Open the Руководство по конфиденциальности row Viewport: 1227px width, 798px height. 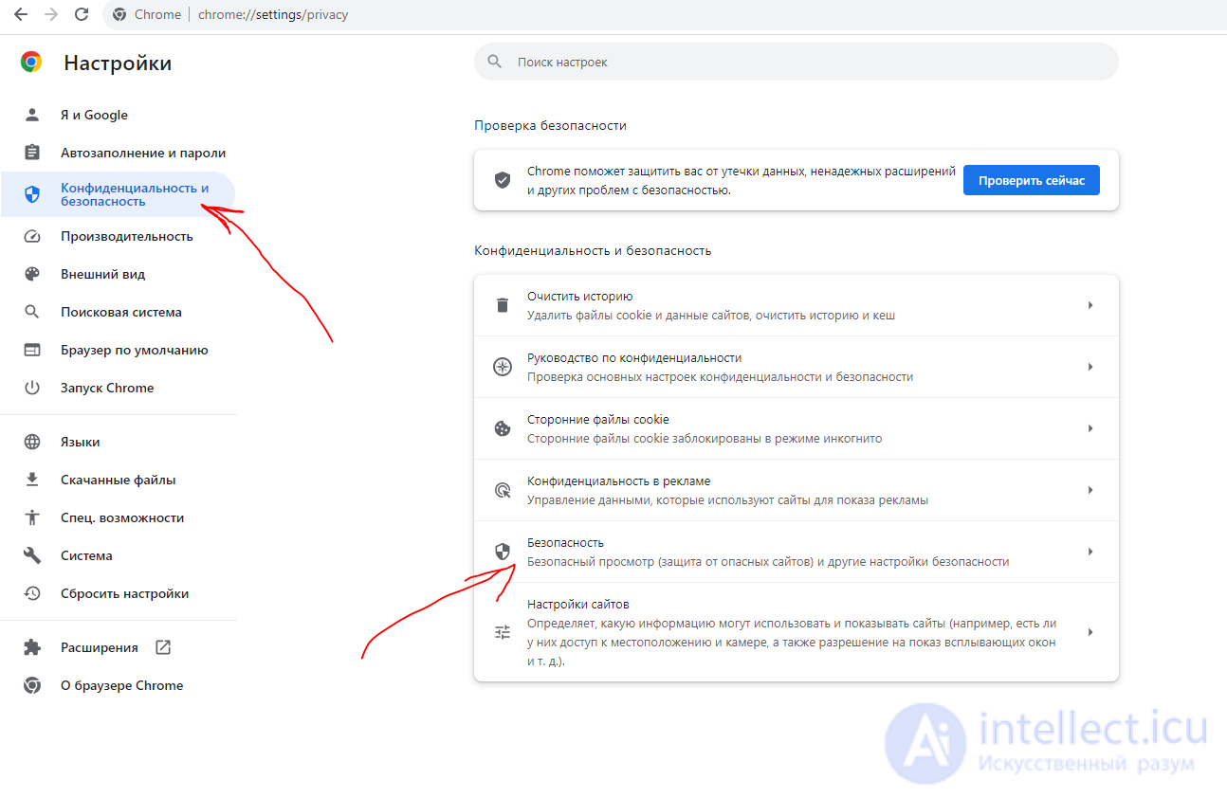point(797,367)
